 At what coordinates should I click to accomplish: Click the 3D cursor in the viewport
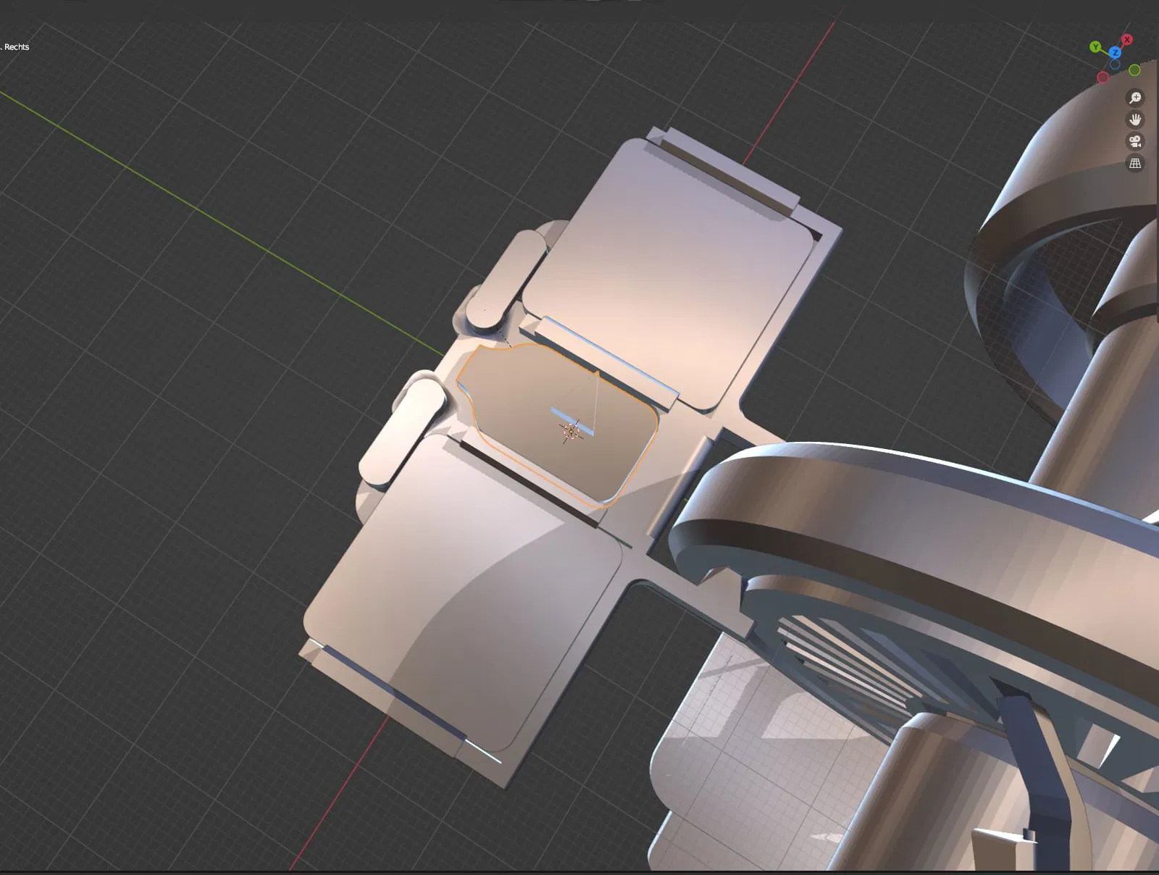tap(572, 432)
